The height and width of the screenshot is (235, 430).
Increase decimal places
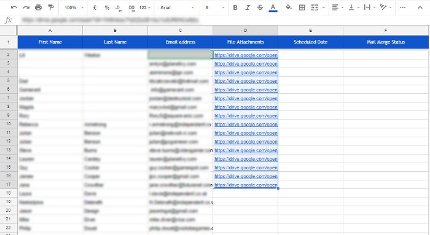[x=131, y=8]
